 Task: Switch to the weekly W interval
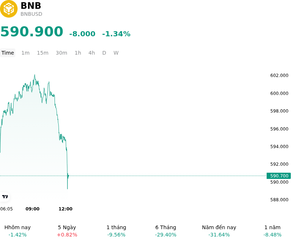(x=116, y=53)
